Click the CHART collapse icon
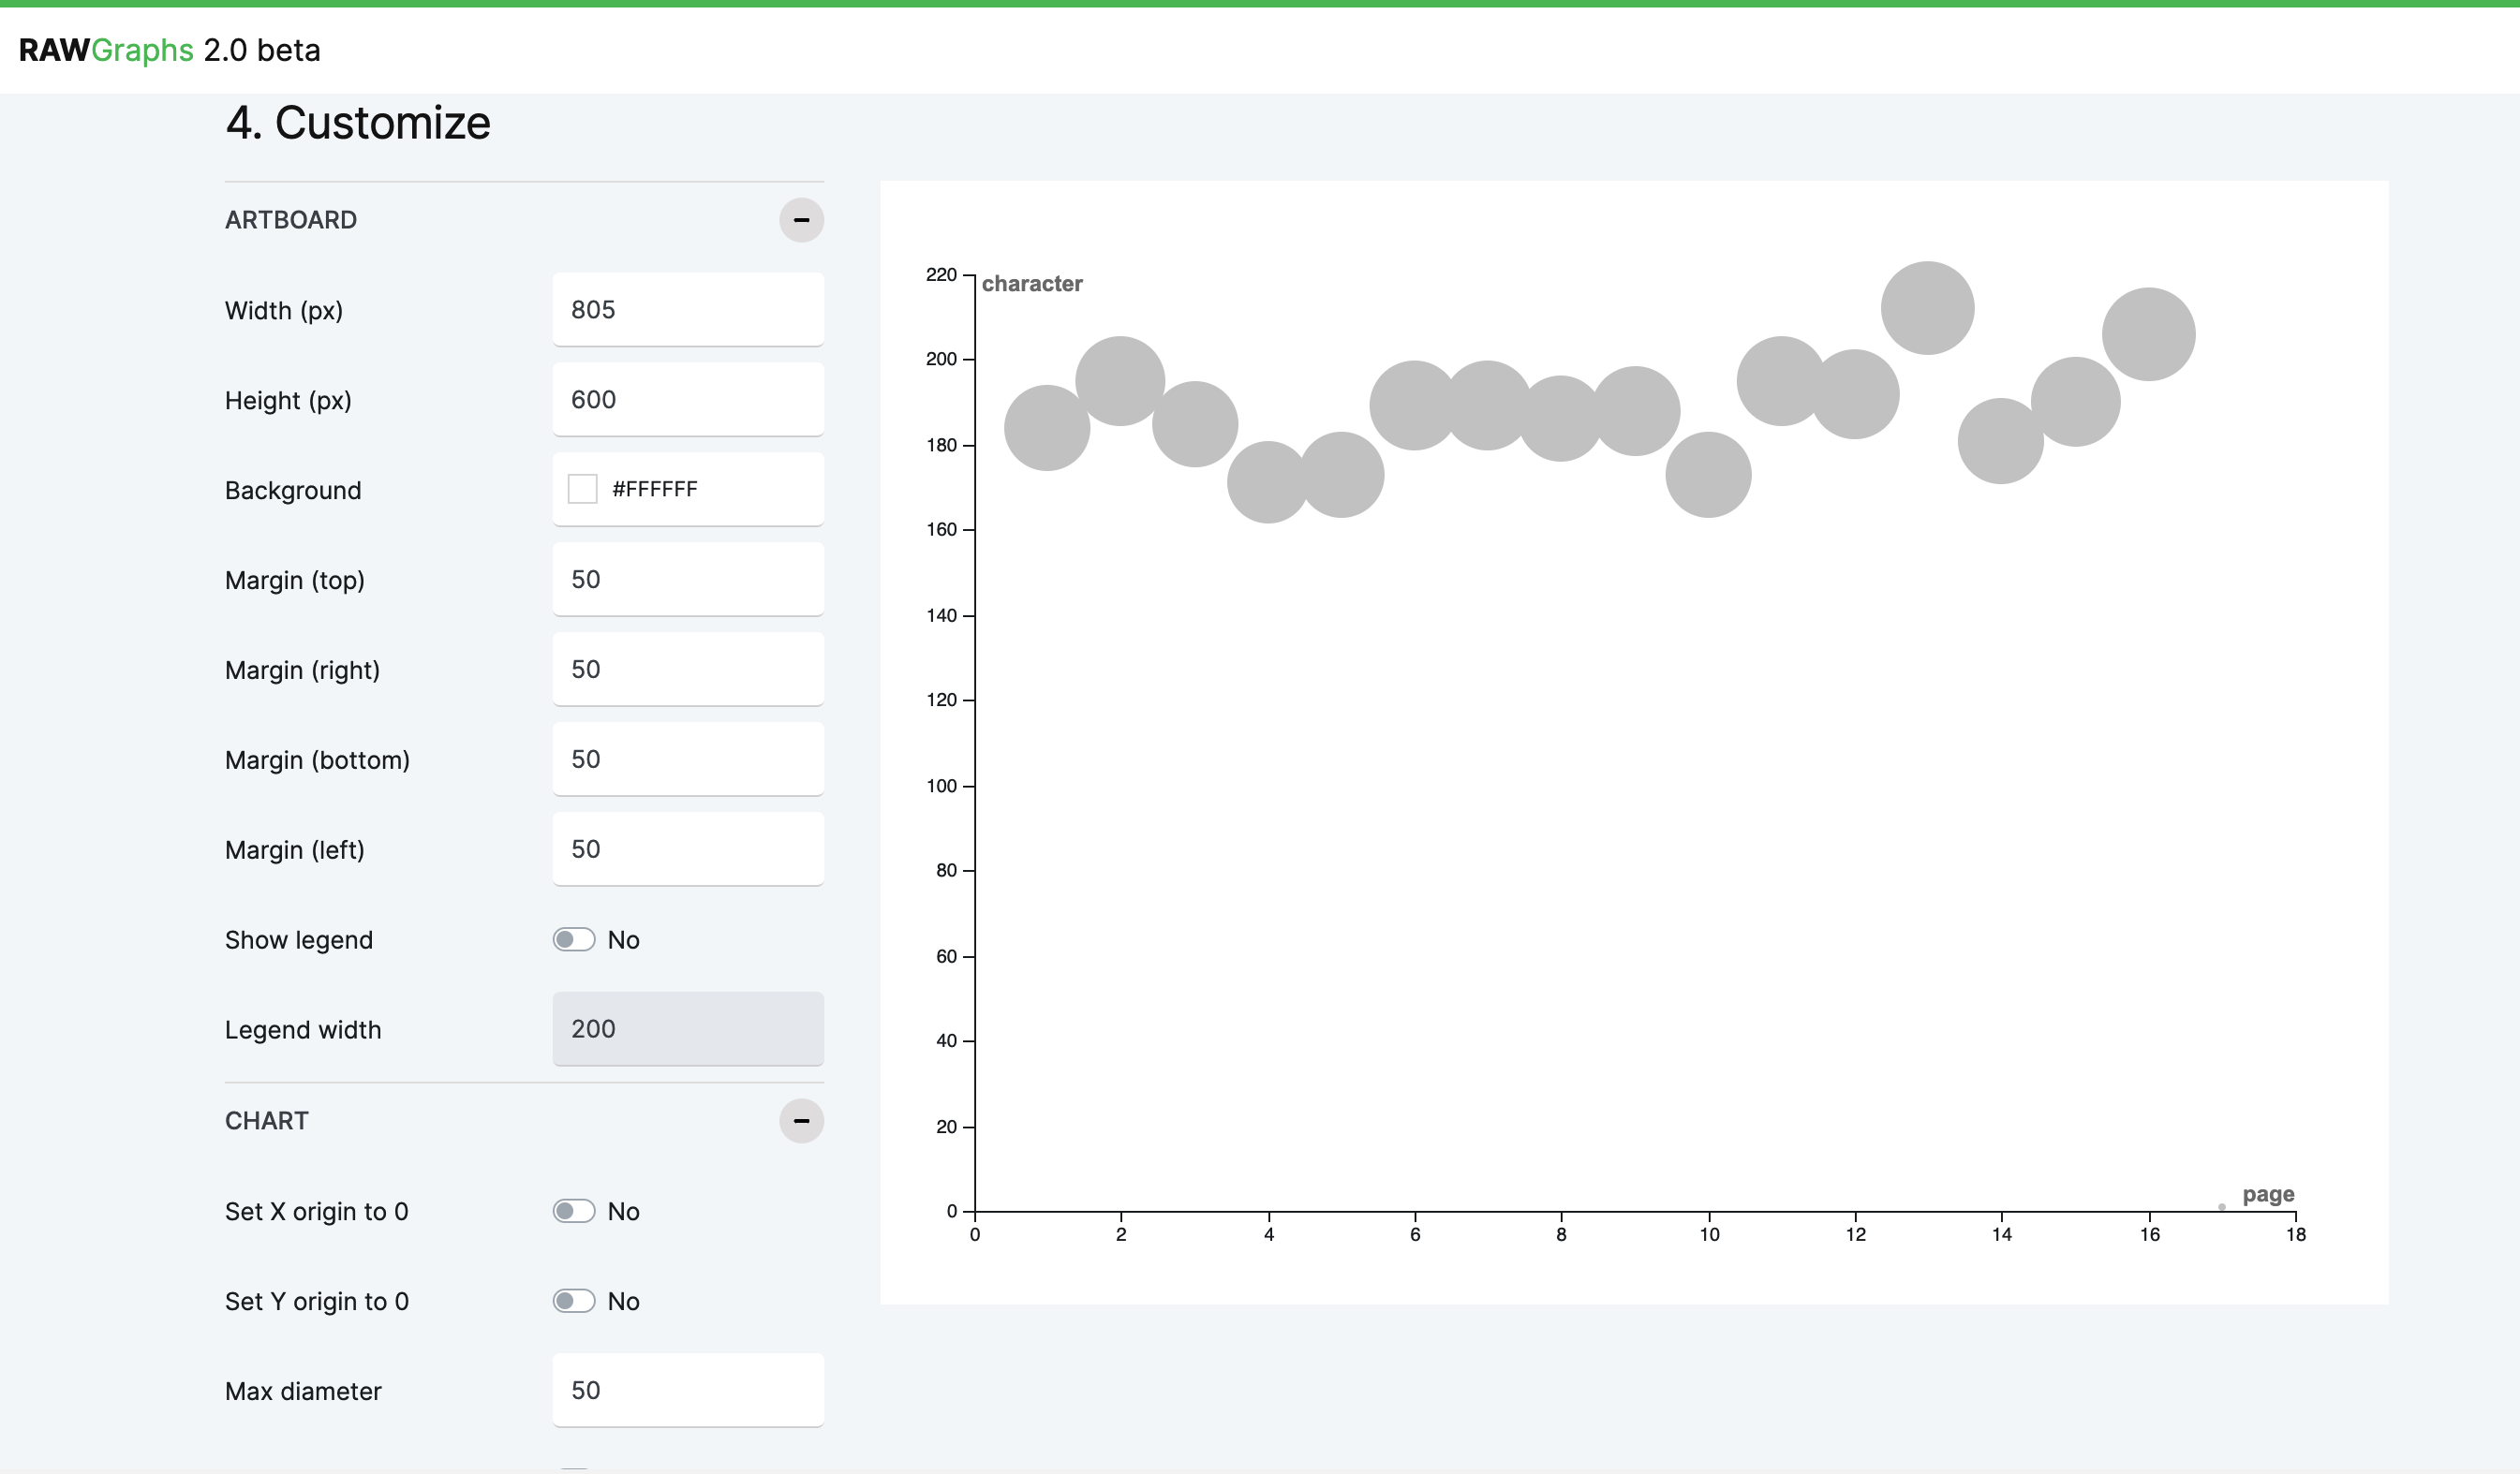Viewport: 2520px width, 1474px height. (800, 1119)
